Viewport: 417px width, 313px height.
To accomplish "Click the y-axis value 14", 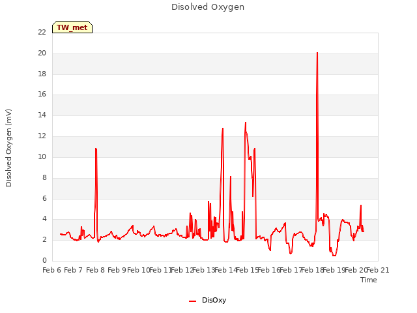I will click(x=42, y=115).
